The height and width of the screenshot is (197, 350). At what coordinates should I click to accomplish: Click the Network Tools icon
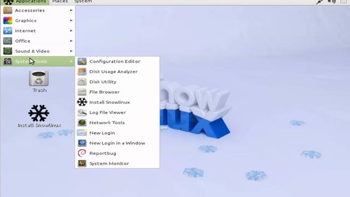pos(82,123)
